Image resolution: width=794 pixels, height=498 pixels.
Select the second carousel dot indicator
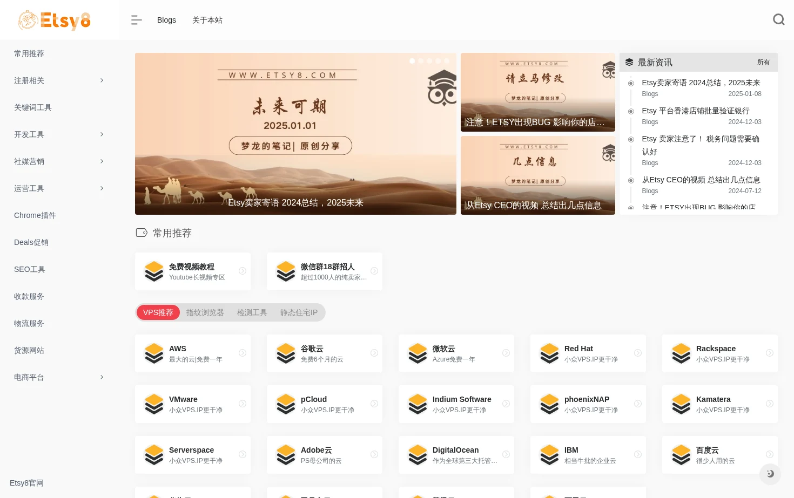tap(421, 61)
